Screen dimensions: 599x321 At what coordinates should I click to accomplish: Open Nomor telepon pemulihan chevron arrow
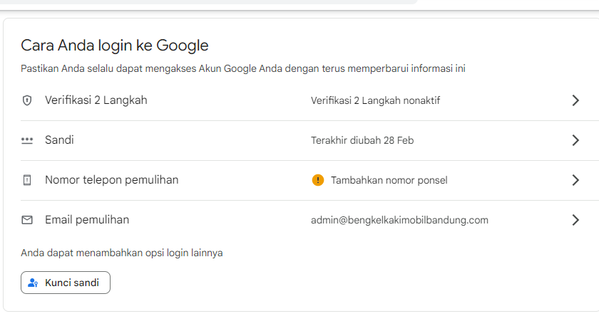(575, 180)
